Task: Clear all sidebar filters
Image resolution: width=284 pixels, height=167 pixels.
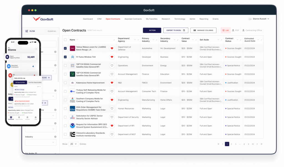Action: click(x=52, y=31)
